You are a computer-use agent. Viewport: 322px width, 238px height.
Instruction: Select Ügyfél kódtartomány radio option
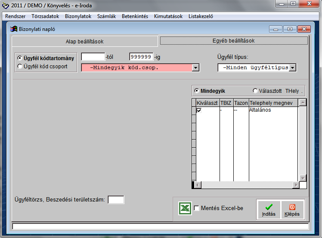tap(20, 58)
